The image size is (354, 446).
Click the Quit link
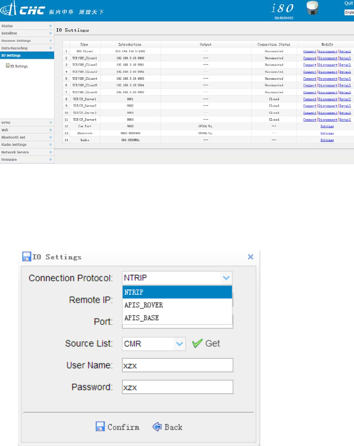tap(348, 3)
